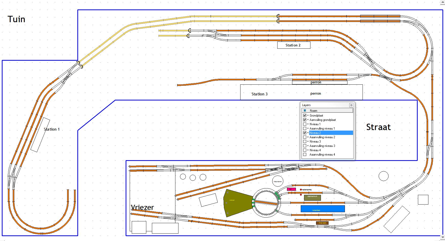
Task: Select the slakkenkuil olive box
Action: (x=312, y=197)
